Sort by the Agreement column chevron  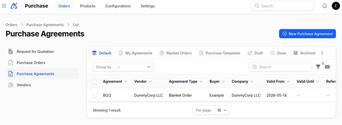click(x=126, y=81)
